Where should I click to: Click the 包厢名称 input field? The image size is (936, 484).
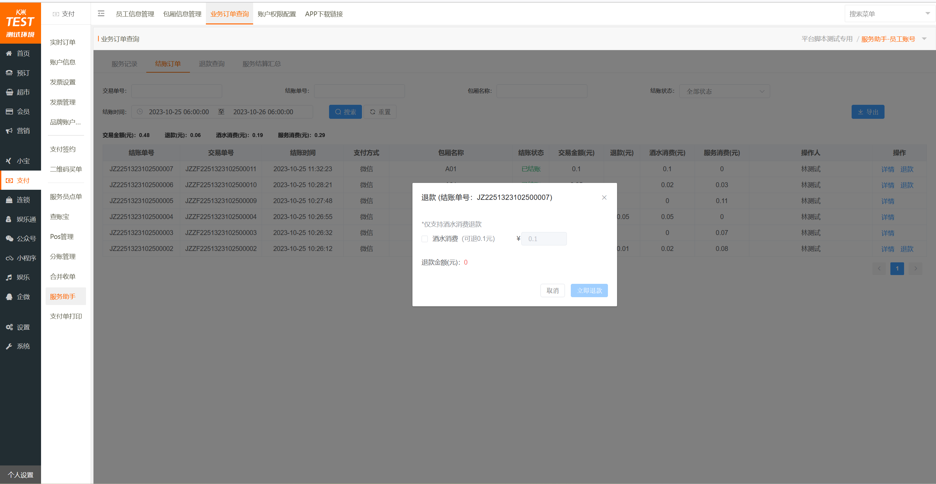[542, 91]
